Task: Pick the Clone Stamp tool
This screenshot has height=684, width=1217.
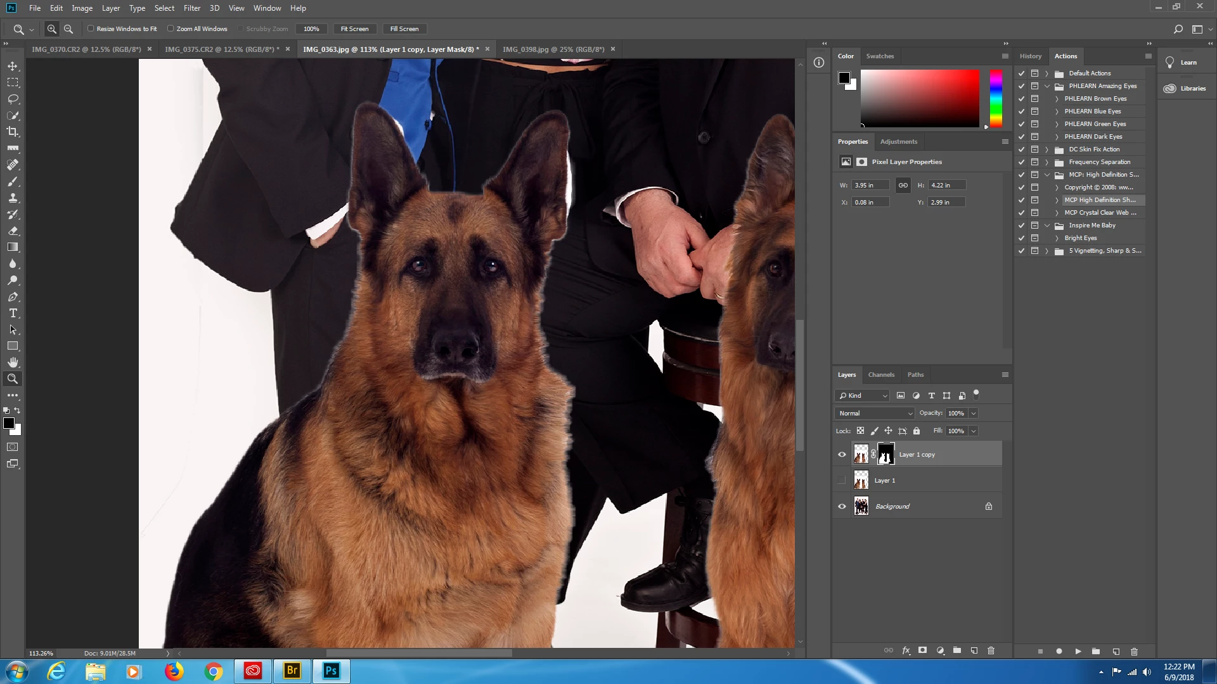Action: click(x=13, y=198)
